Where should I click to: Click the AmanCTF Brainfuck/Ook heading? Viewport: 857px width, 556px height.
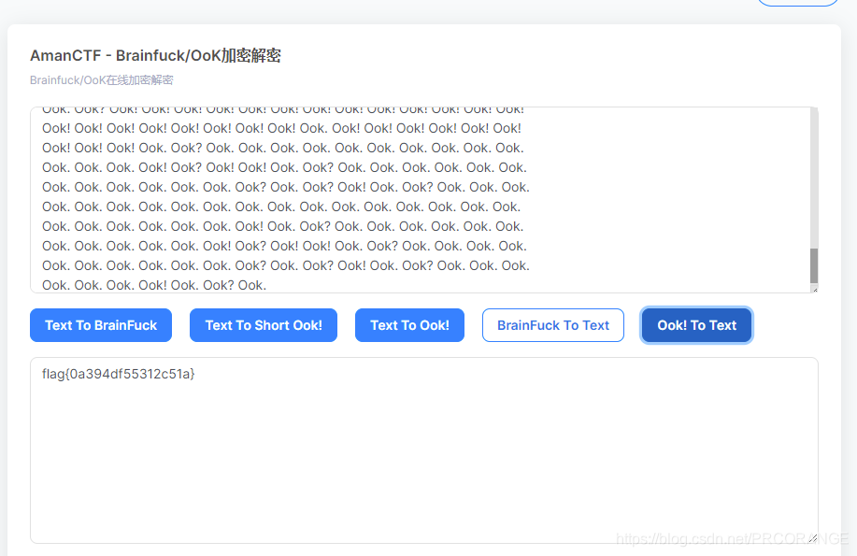(x=155, y=56)
